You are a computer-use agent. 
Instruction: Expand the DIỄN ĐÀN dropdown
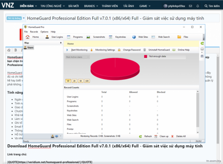click(x=36, y=6)
